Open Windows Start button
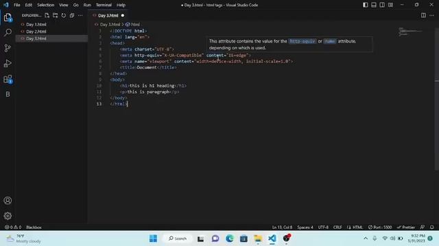Screen dimensions: 439x246 click(x=153, y=238)
